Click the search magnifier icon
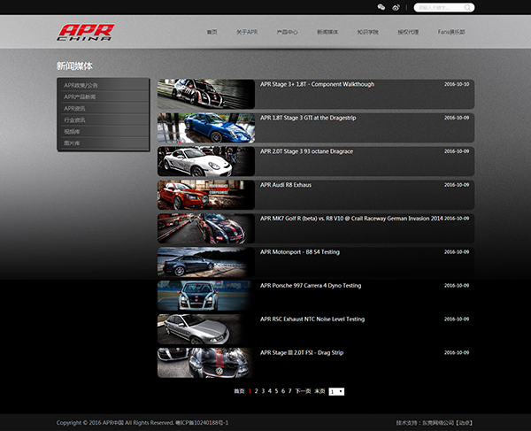 point(467,7)
